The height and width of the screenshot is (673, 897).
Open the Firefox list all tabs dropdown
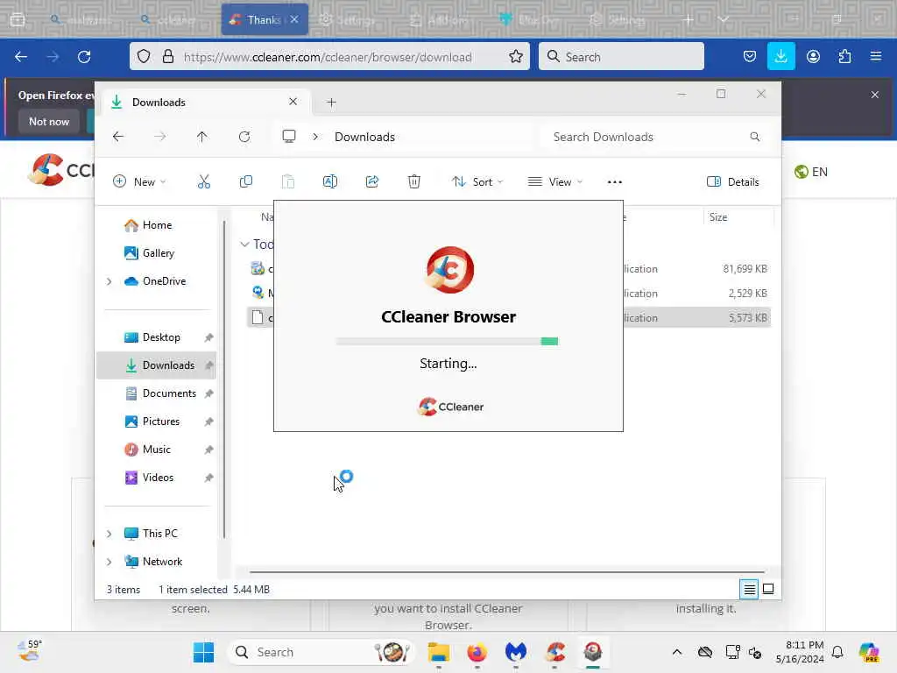[723, 19]
